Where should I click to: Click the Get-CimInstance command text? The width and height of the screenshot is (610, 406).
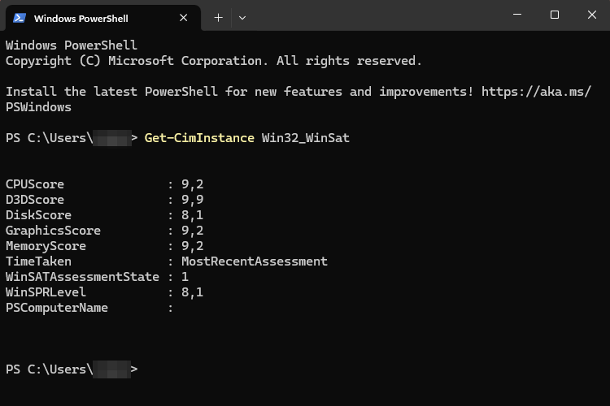[199, 138]
